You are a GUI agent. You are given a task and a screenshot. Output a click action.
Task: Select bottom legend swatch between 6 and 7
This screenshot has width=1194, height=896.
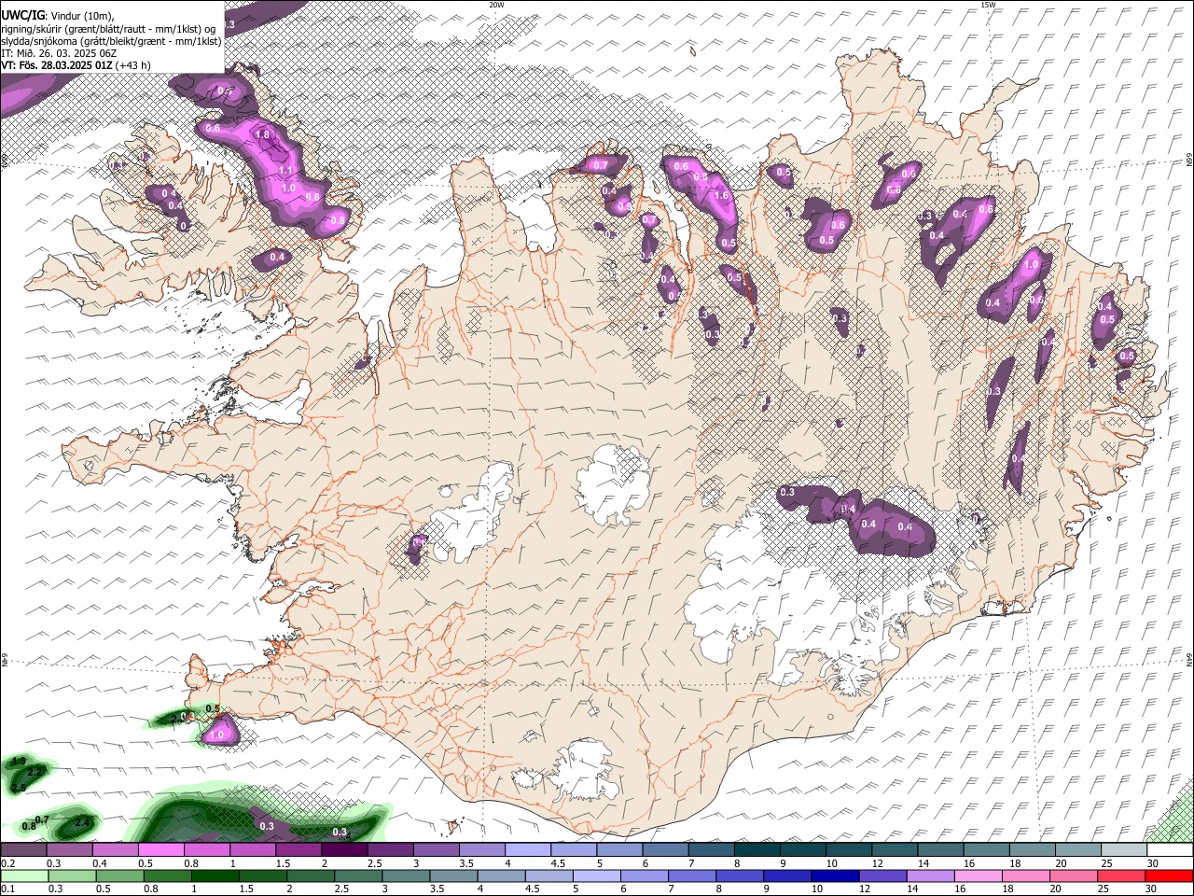click(x=645, y=875)
